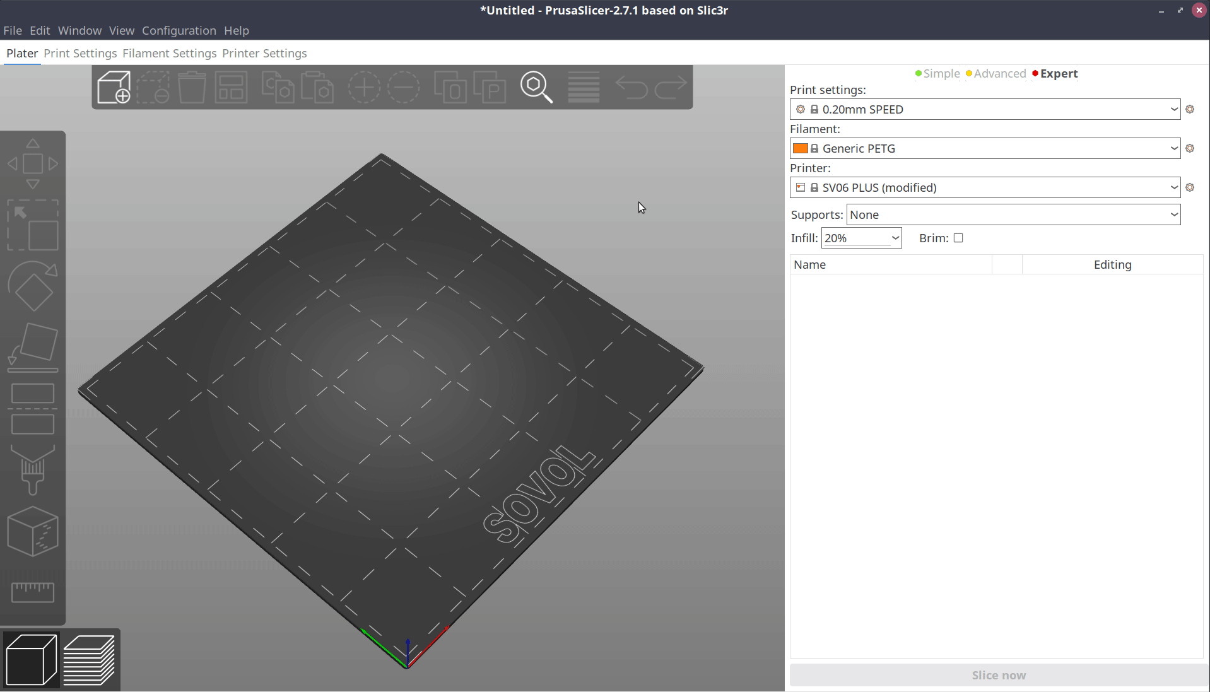Edit the Print settings preset gear icon
The image size is (1210, 692).
pos(1190,109)
